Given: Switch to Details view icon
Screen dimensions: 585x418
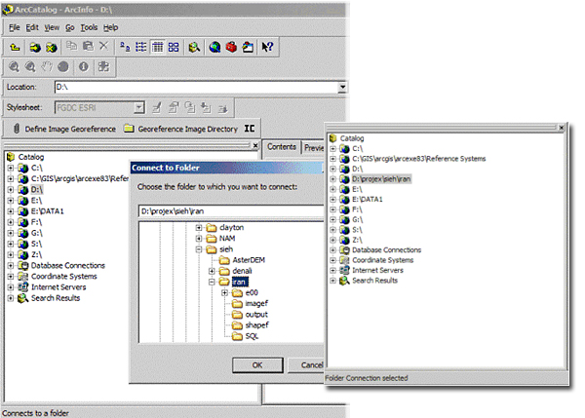Looking at the screenshot, I should pyautogui.click(x=157, y=47).
